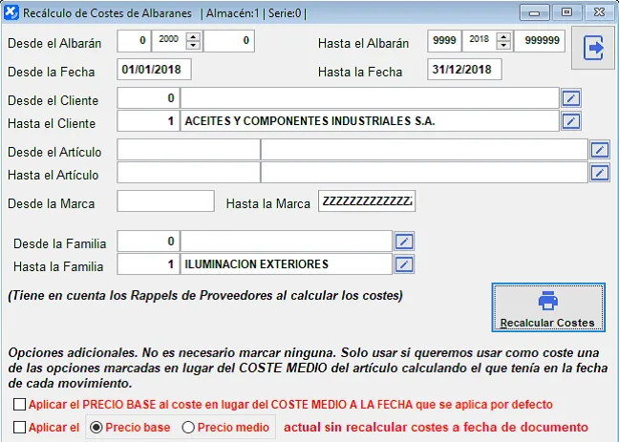Click the Hasta la Marca field
The height and width of the screenshot is (442, 619).
(366, 201)
